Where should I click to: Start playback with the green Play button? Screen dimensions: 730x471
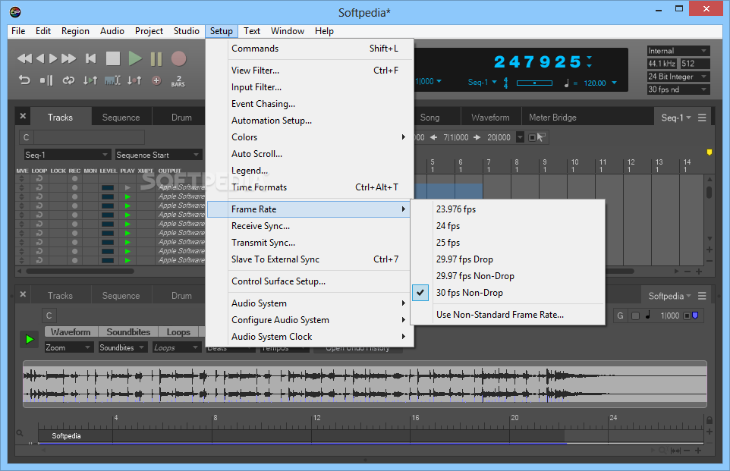[x=135, y=58]
